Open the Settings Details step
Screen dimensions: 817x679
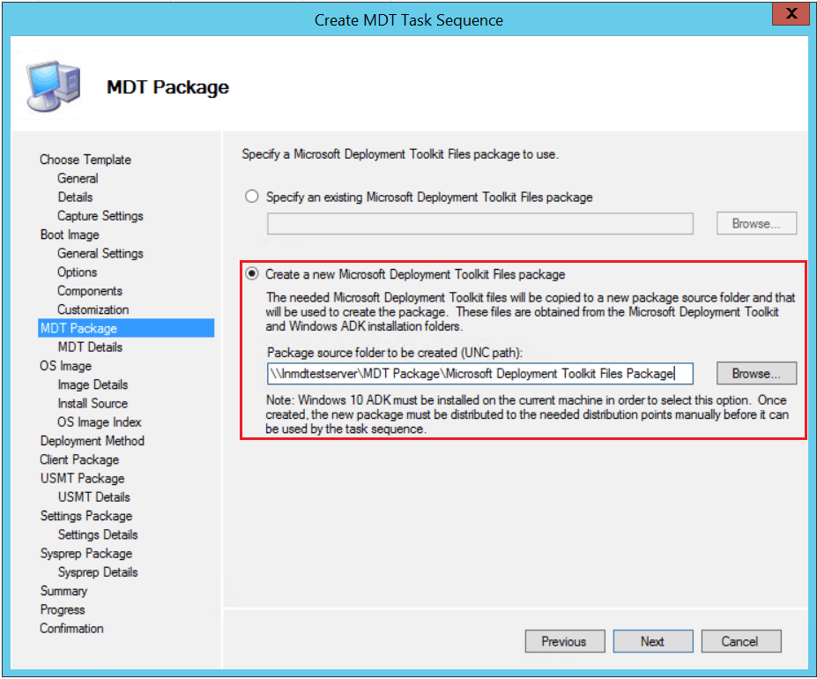98,535
